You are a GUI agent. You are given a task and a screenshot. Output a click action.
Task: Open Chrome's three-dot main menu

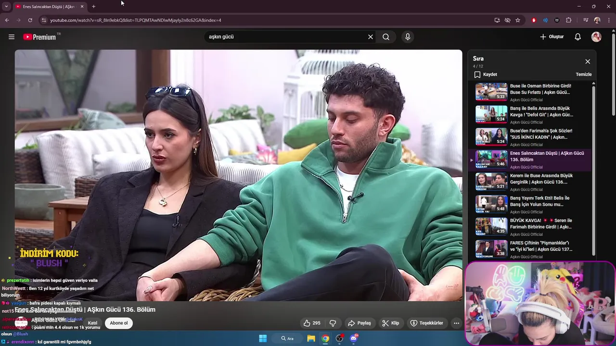pos(609,20)
